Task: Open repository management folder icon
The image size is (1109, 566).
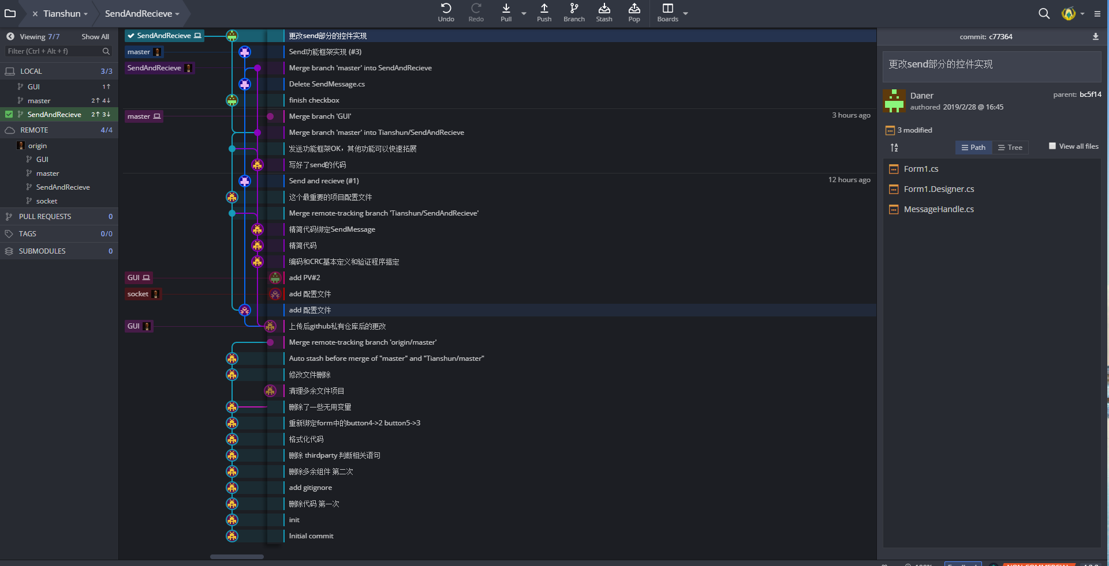Action: coord(10,13)
